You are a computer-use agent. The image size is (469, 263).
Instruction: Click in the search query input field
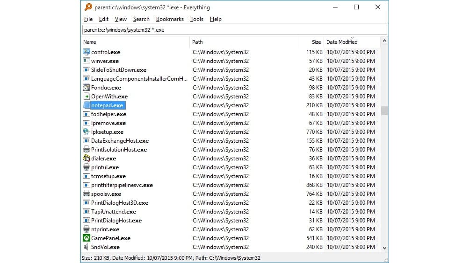[x=235, y=30]
